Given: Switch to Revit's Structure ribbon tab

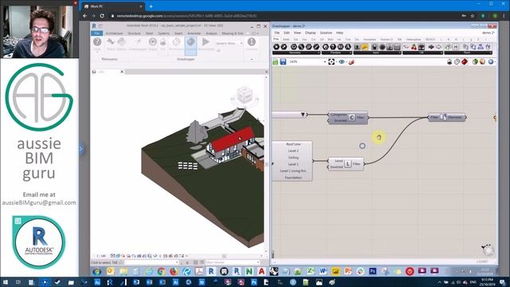Looking at the screenshot, I should (134, 33).
